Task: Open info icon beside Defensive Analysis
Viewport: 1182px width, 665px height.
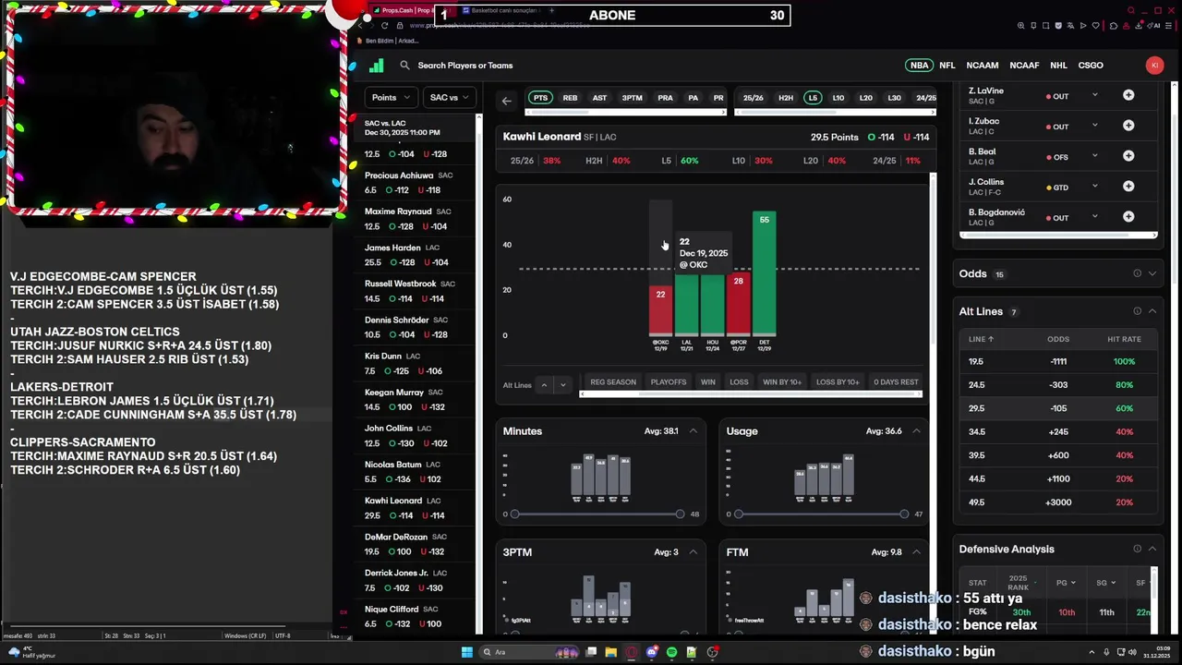Action: tap(1137, 549)
